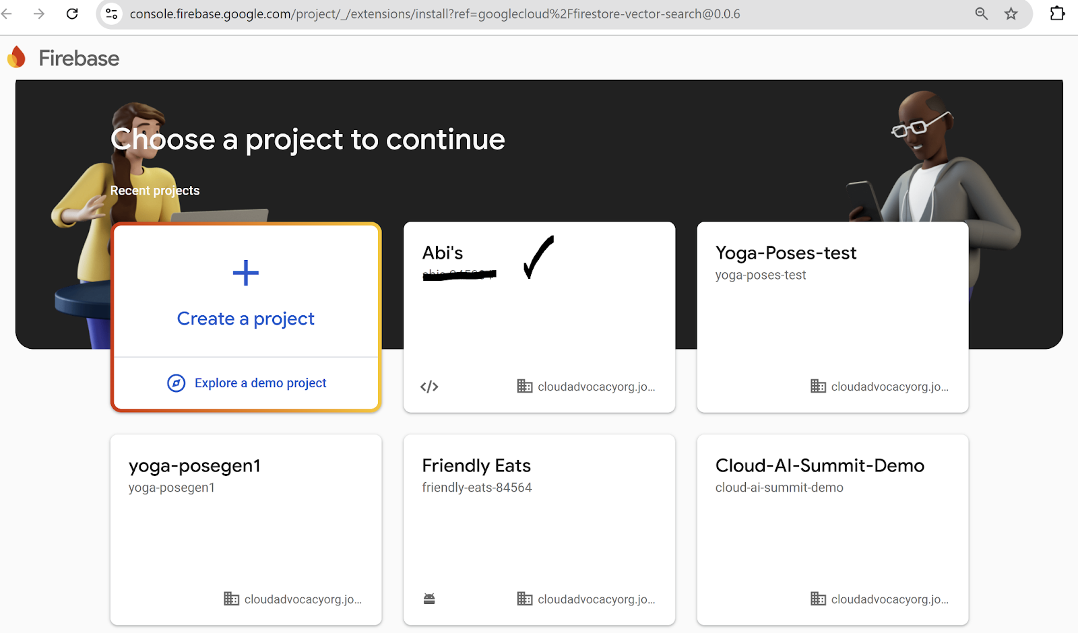Open the Yoga-Poses-test project

[786, 253]
